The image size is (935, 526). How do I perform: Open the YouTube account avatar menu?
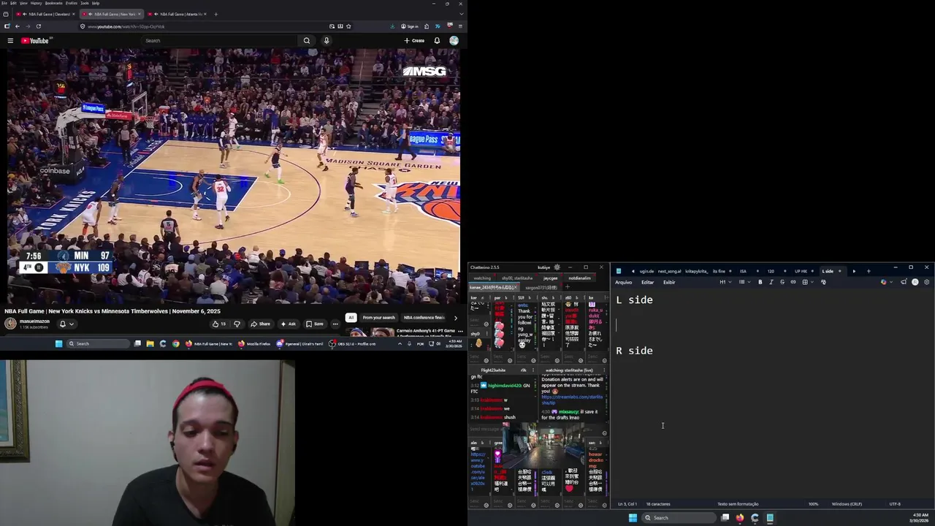[x=454, y=41]
